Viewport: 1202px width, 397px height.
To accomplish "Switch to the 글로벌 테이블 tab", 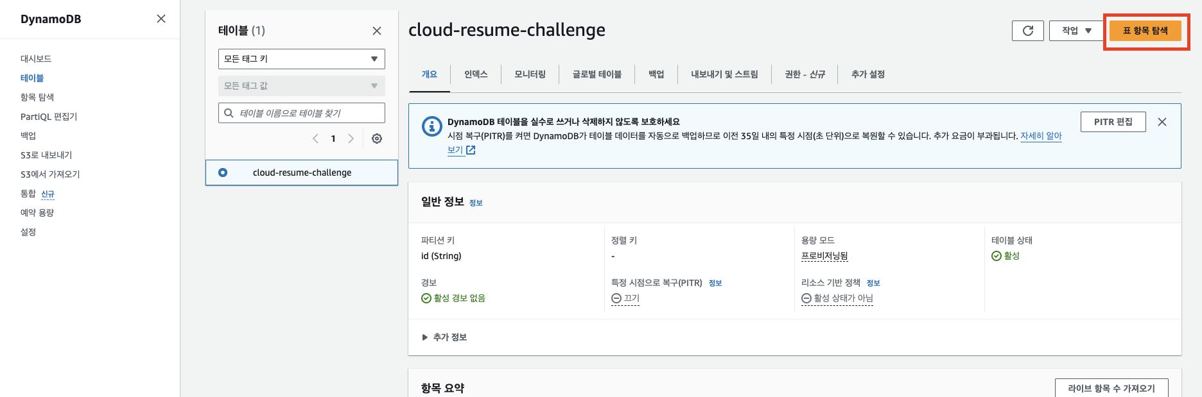I will (597, 74).
